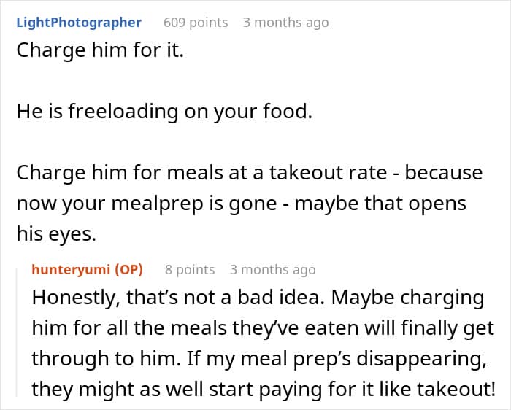This screenshot has width=511, height=410.
Task: Click the line starting "they might as well"
Action: click(264, 388)
